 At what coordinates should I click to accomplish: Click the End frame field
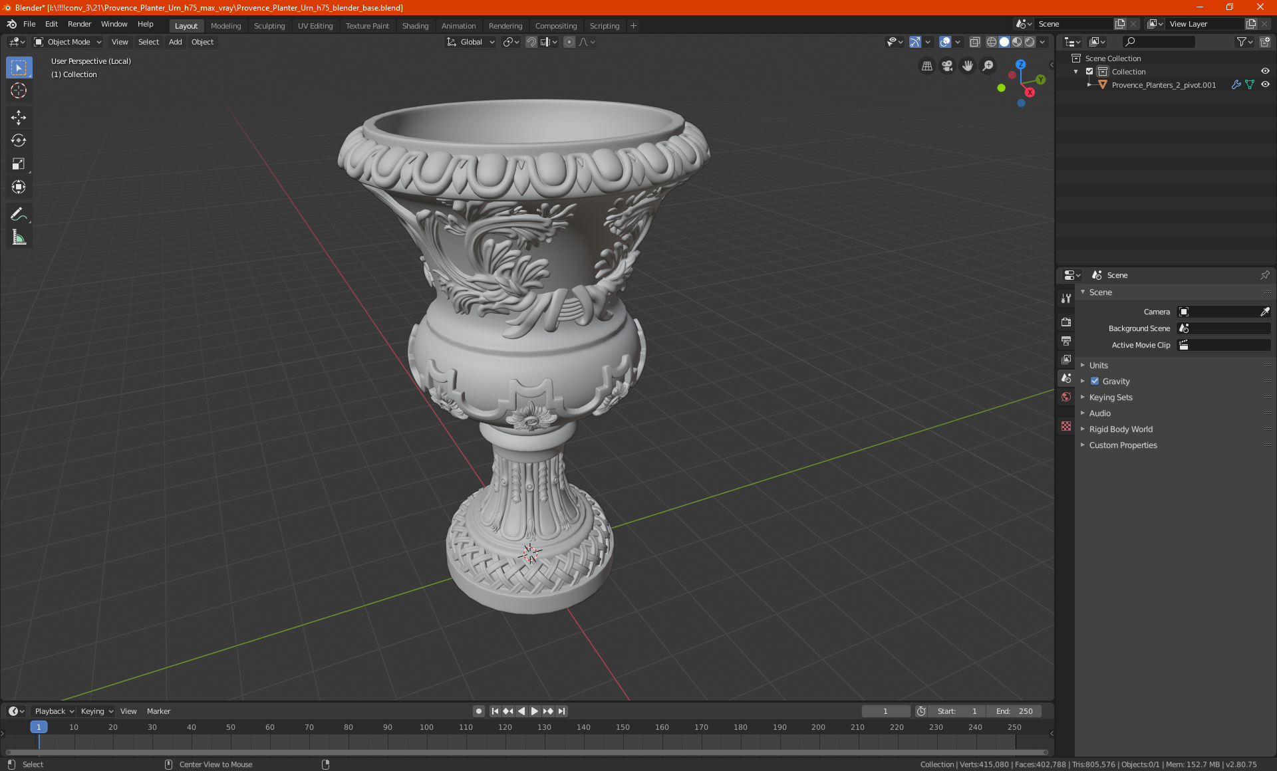click(x=1014, y=711)
